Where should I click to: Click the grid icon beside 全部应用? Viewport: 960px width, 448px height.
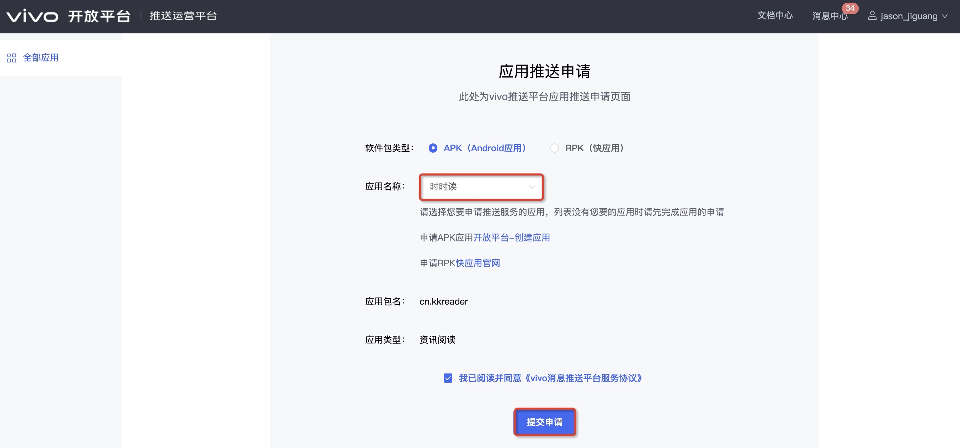click(11, 58)
